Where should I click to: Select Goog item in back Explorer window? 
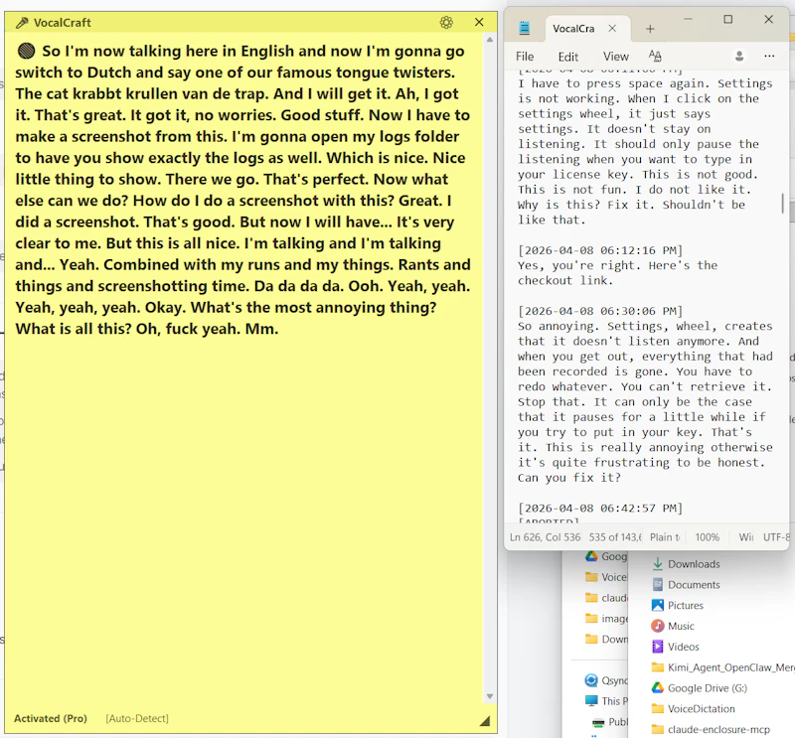click(x=614, y=556)
